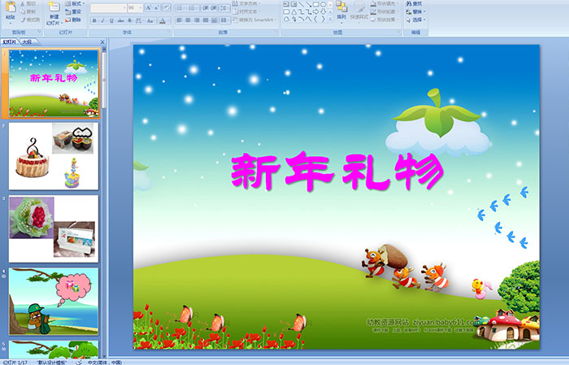Click the Clear Formatting eraser icon
The height and width of the screenshot is (365, 569).
(167, 8)
